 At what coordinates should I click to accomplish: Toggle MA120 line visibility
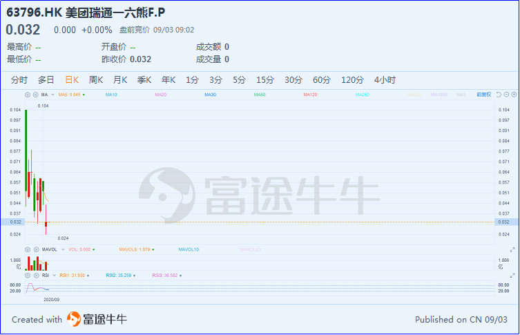[310, 95]
